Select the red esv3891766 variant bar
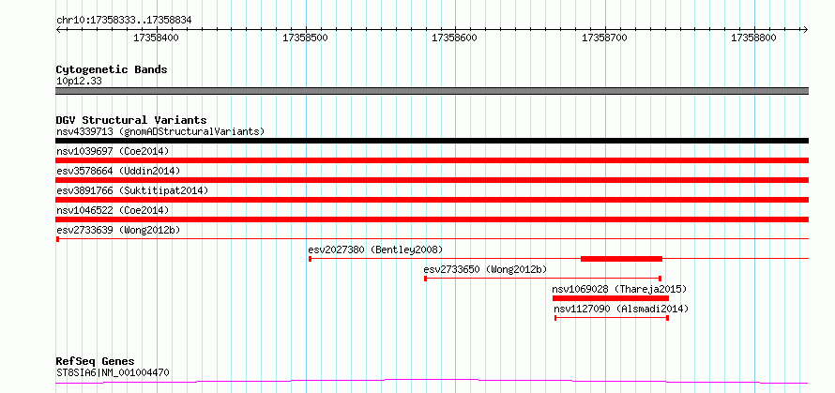 pyautogui.click(x=433, y=200)
